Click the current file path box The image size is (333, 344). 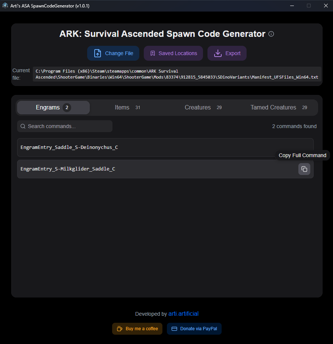point(177,74)
